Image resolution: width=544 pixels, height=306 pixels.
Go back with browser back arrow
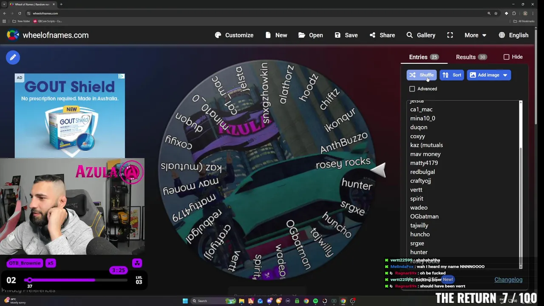[x=5, y=13]
